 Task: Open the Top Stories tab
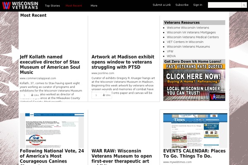tap(52, 6)
